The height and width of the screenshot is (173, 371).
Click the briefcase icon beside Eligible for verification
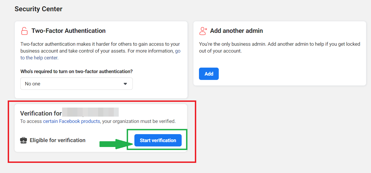coord(24,140)
